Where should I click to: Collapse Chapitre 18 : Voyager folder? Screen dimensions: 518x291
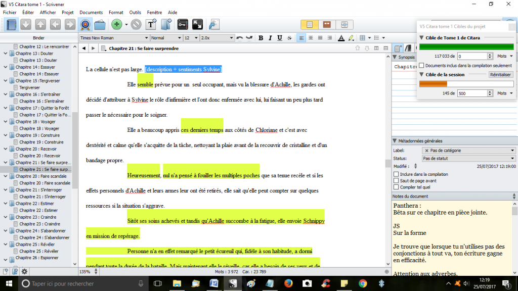coord(6,122)
